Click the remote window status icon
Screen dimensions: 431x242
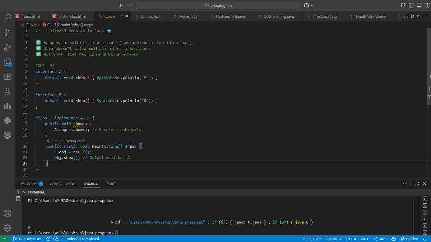pyautogui.click(x=5, y=239)
